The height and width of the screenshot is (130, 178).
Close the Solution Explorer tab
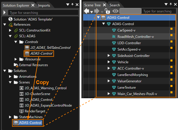[33, 5]
